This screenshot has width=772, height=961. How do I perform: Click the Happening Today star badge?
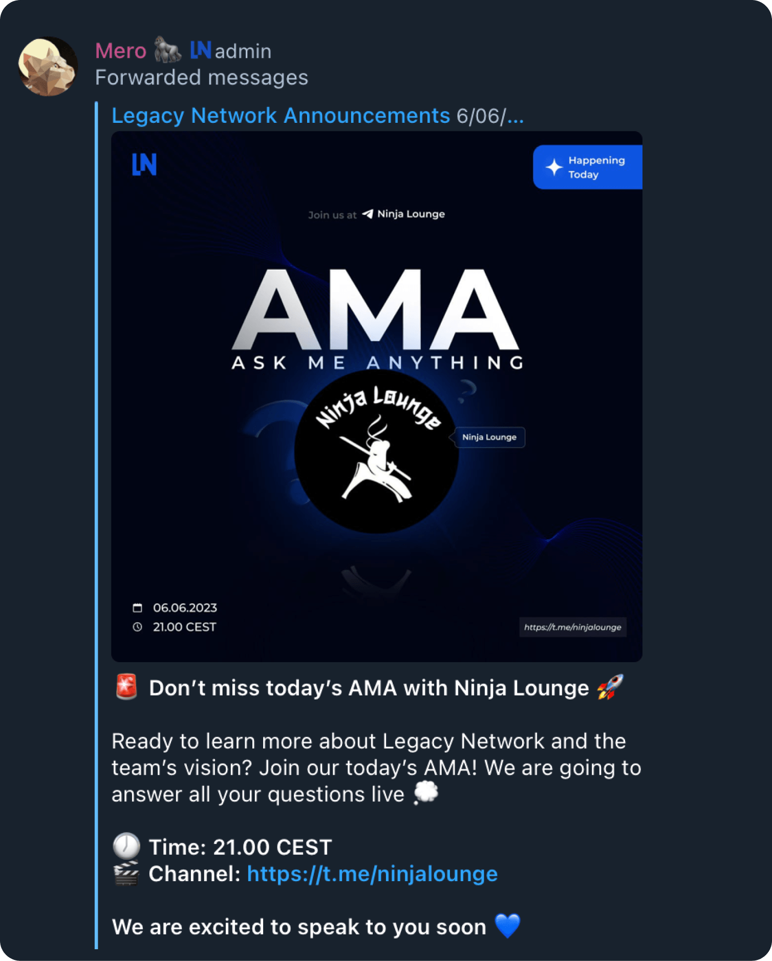pyautogui.click(x=587, y=167)
